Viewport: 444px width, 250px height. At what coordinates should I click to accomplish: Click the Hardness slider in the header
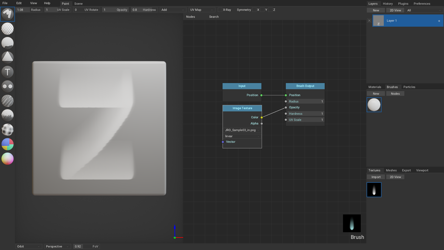point(144,10)
